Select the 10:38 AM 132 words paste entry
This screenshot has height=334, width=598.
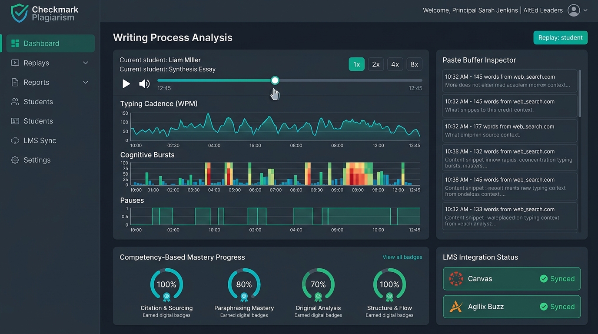(510, 157)
